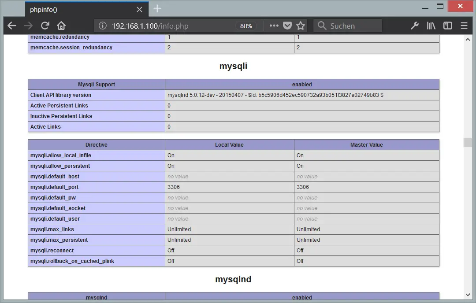Click the mysqli section heading

[233, 66]
